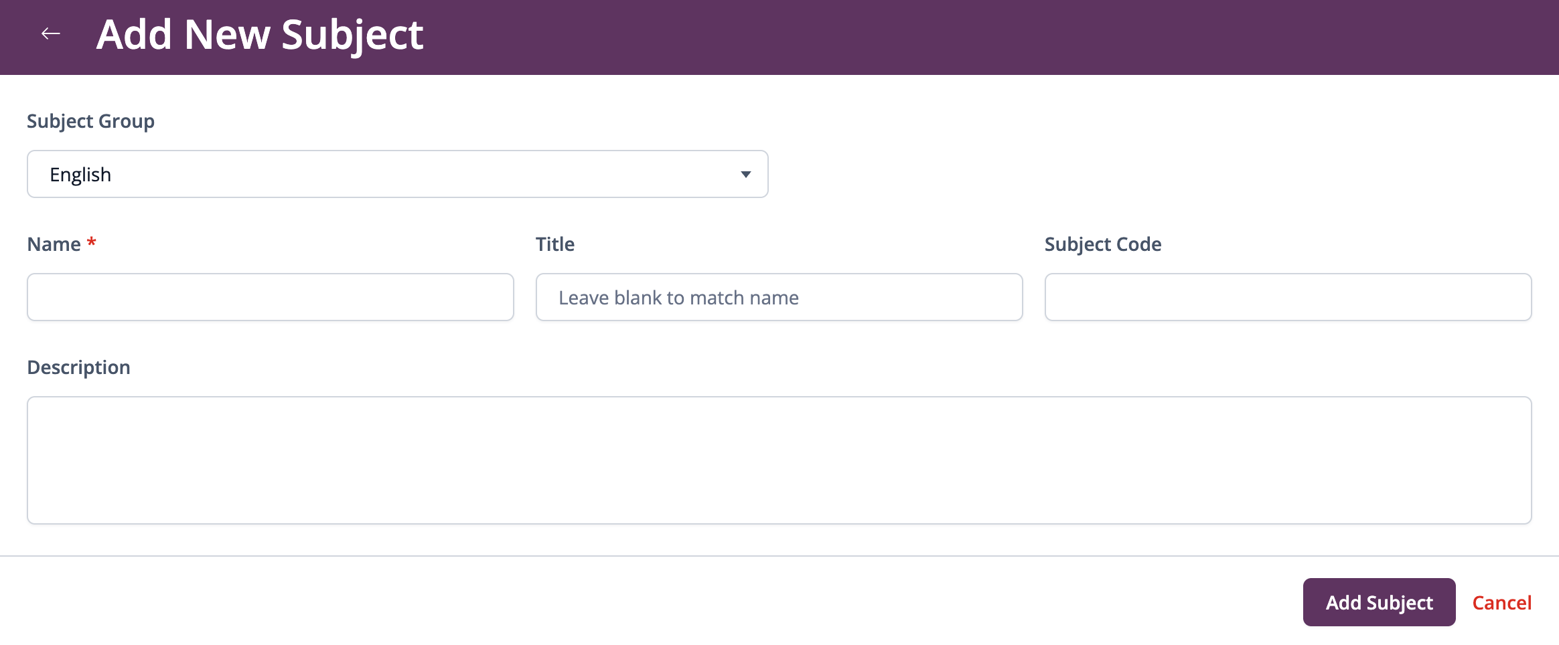Click into the Subject Code field
The height and width of the screenshot is (645, 1559).
[1288, 297]
